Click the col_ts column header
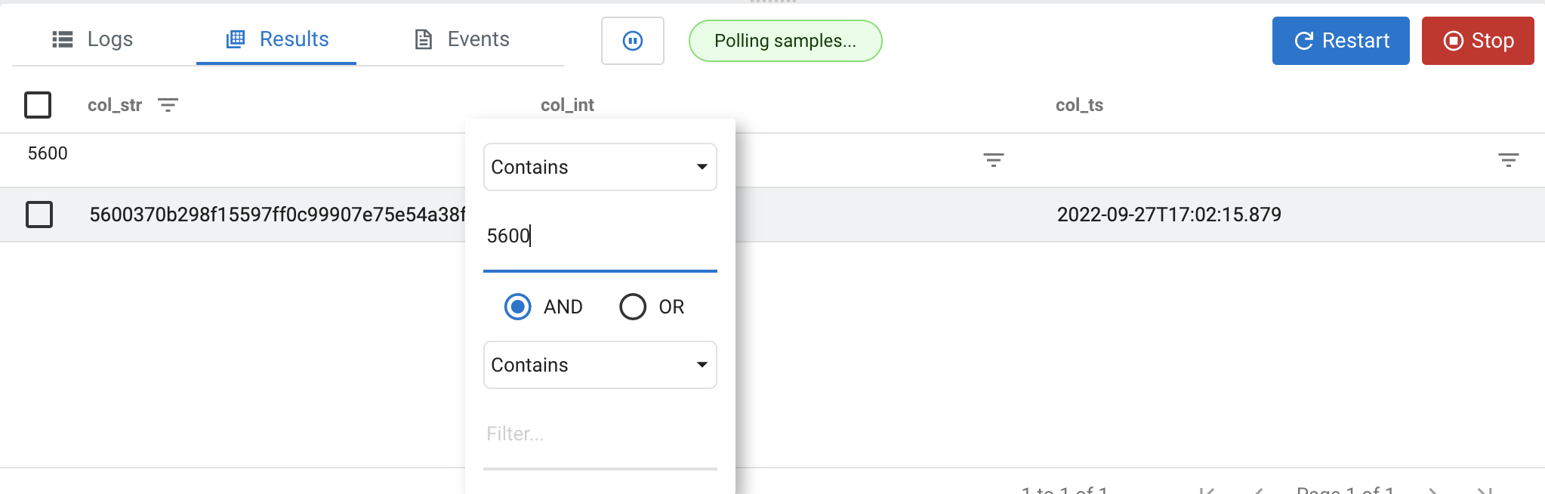 (x=1079, y=105)
